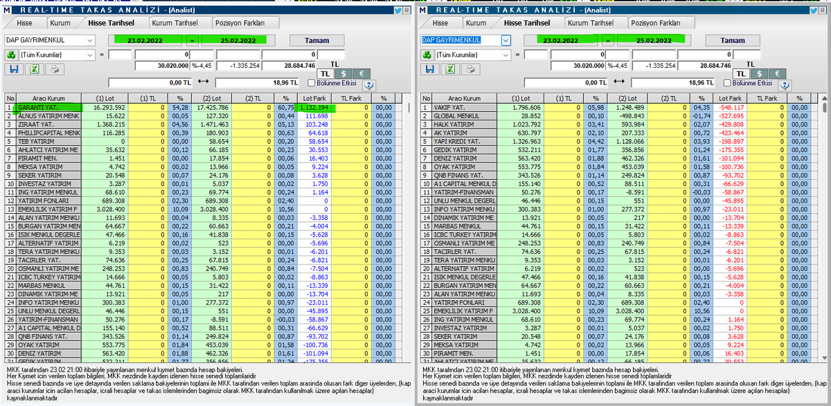Open the Kurum tab in left window

click(60, 23)
